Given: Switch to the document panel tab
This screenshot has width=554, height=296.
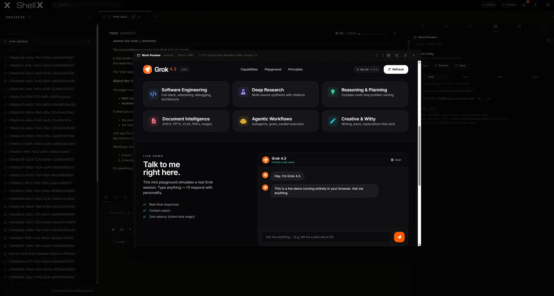Looking at the screenshot, I should (520, 27).
